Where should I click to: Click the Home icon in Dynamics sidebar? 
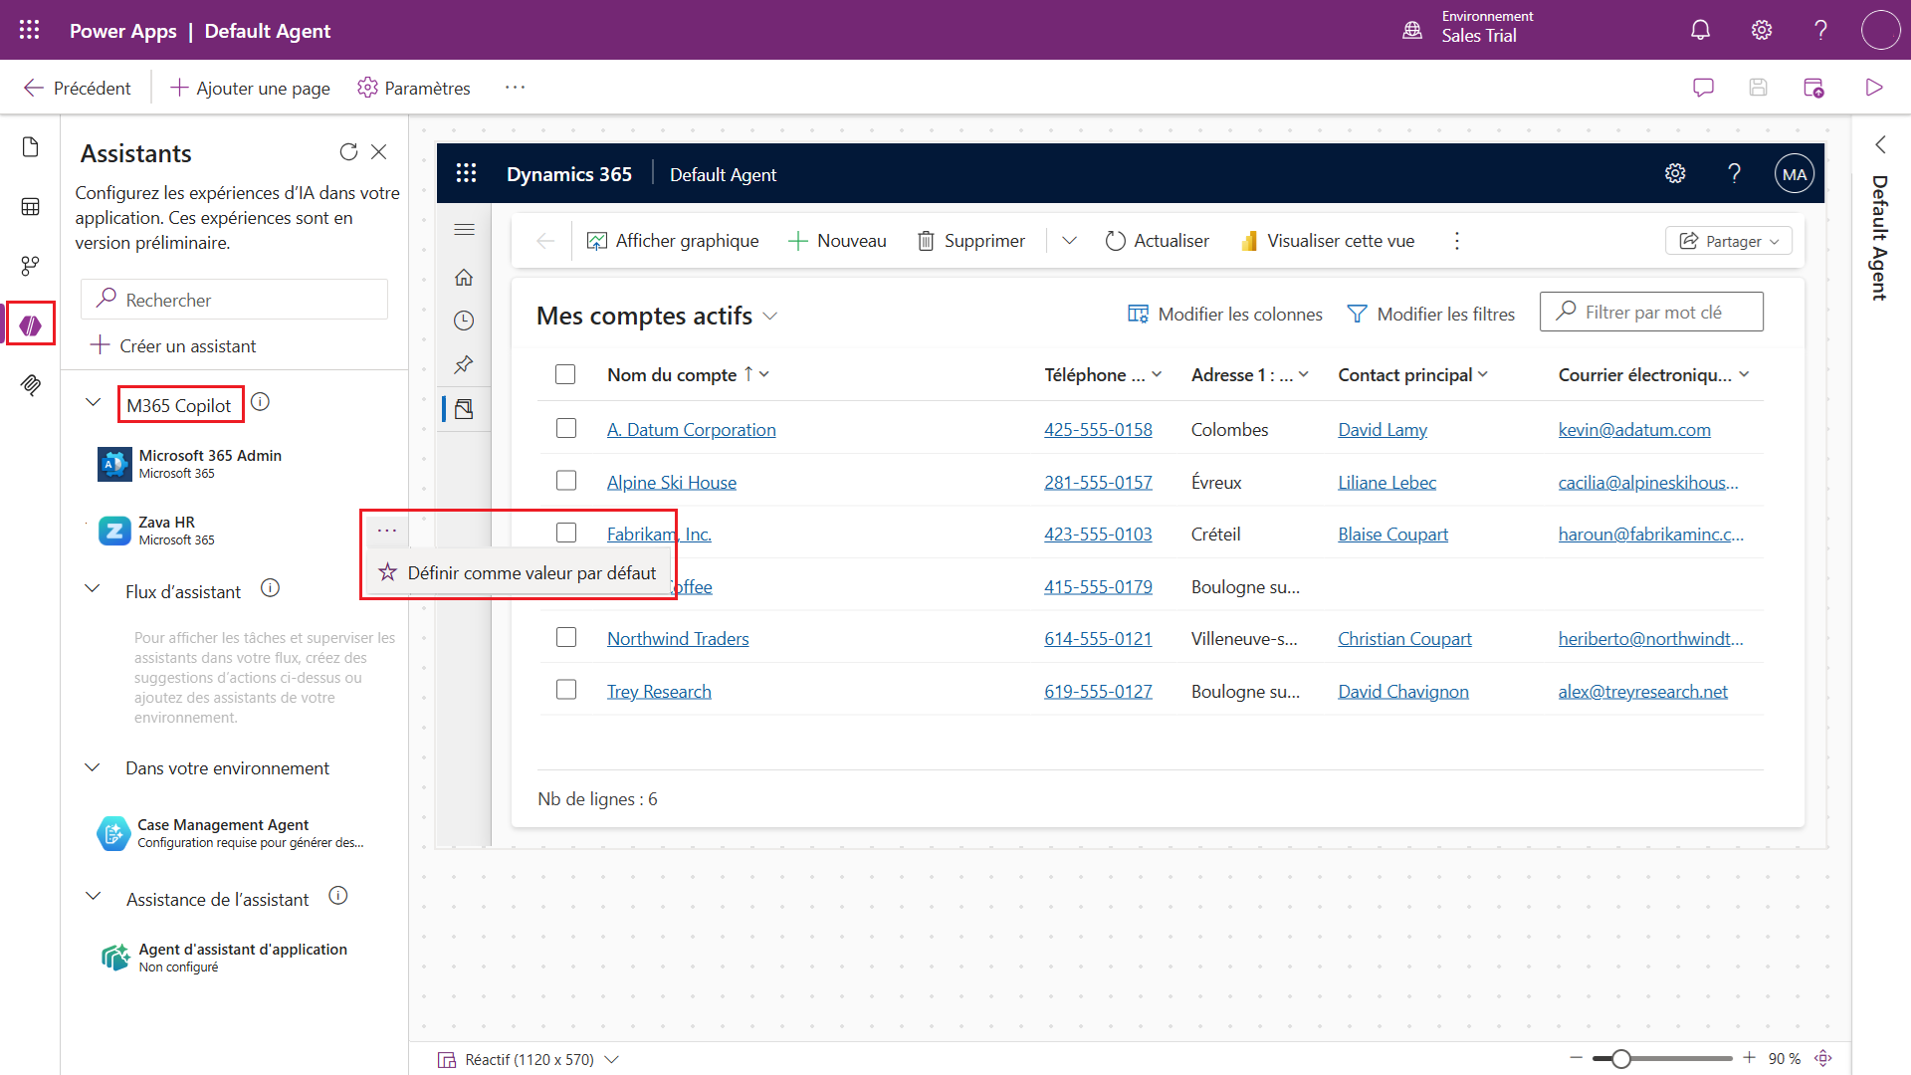coord(464,278)
